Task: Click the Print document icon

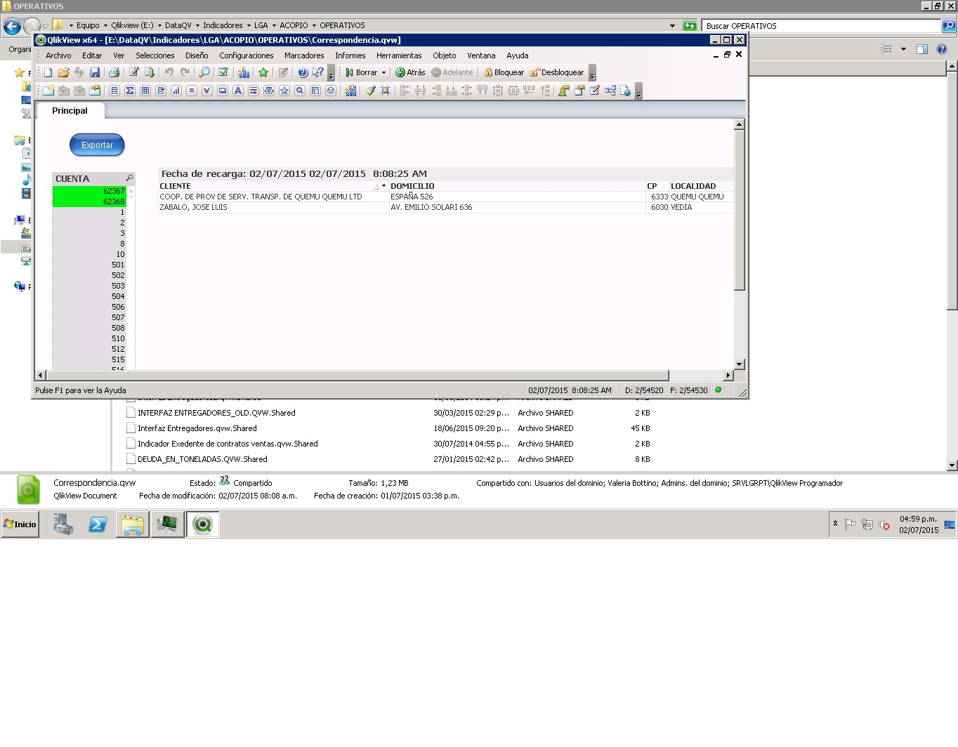Action: point(114,72)
